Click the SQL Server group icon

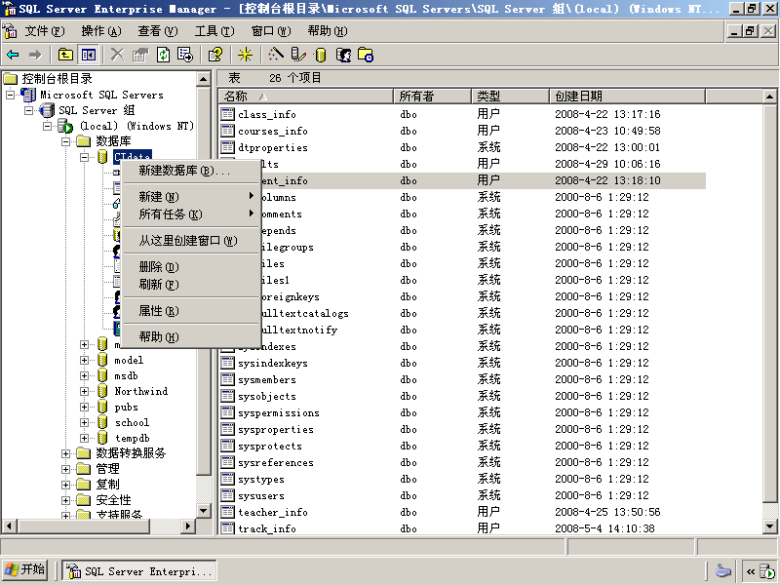point(47,110)
